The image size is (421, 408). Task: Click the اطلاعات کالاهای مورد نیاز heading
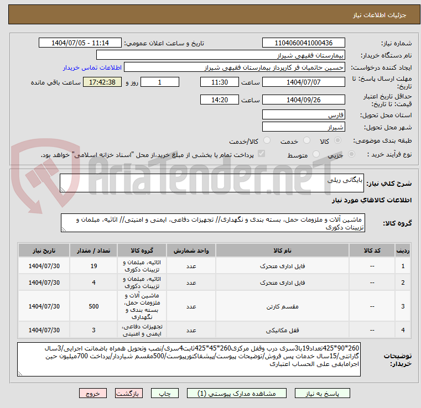372,200
